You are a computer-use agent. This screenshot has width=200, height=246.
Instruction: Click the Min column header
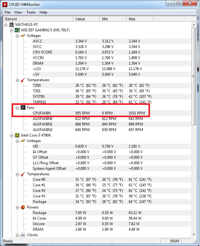click(113, 19)
